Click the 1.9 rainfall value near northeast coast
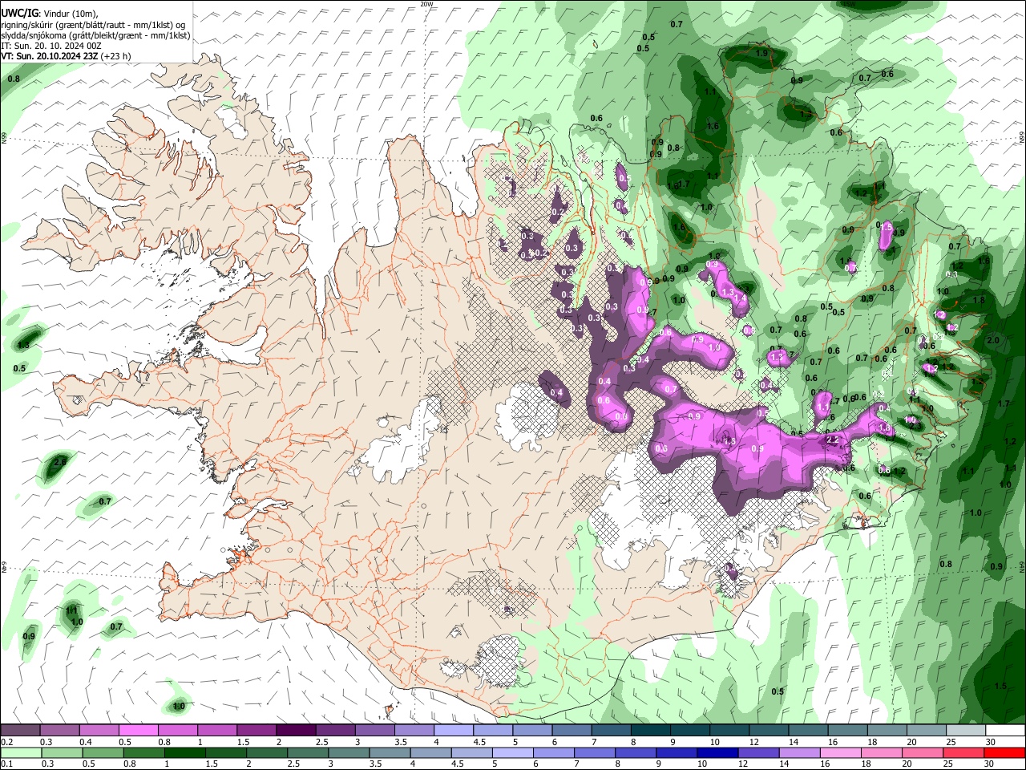 tap(761, 53)
